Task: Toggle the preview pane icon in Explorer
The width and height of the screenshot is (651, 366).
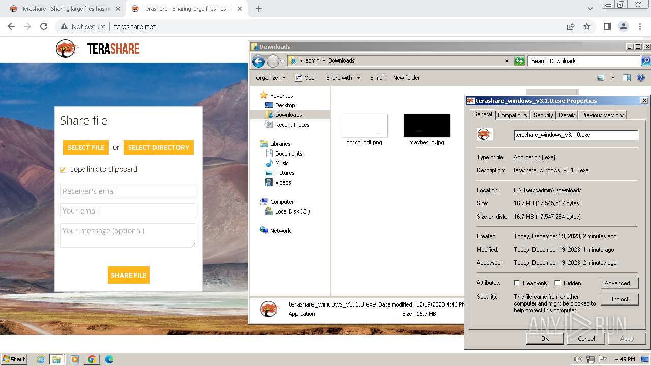Action: pyautogui.click(x=627, y=78)
